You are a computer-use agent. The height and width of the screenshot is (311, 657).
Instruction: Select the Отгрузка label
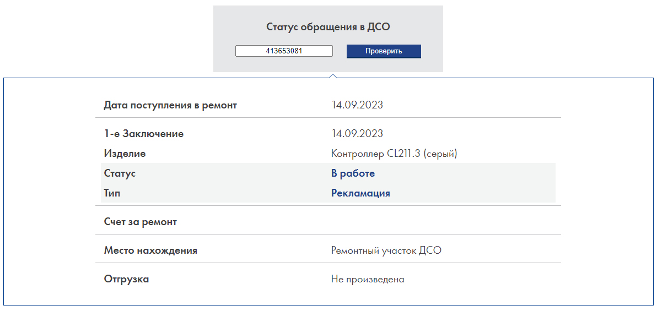tap(126, 279)
